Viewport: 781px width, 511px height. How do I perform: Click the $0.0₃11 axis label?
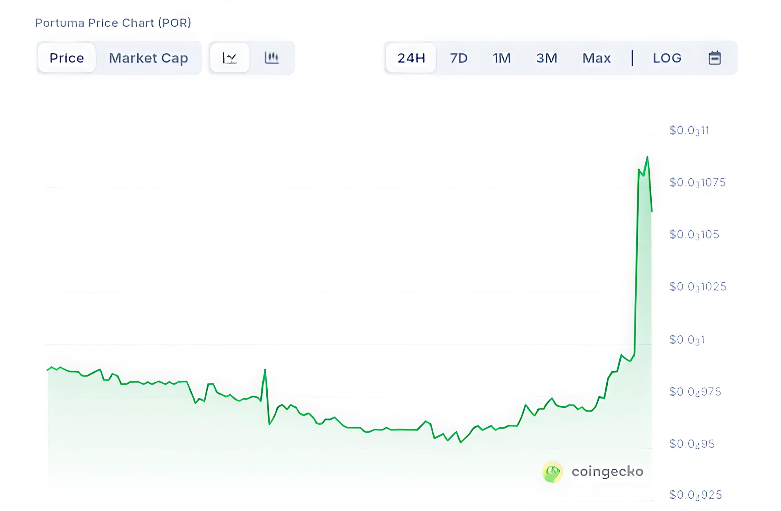(x=689, y=131)
